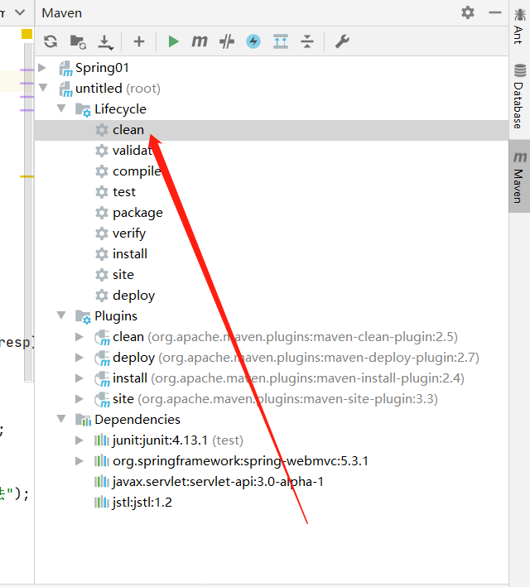
Task: Open Maven panel gear options
Action: pos(467,12)
